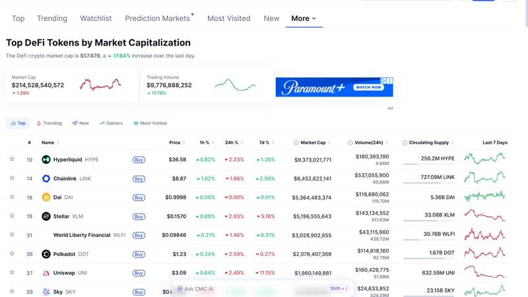Click Polkadot volume $114,618,160
The image size is (528, 297).
tap(373, 251)
